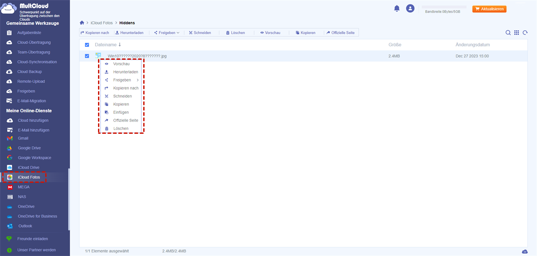Click Schneiden in toolbar
Image resolution: width=537 pixels, height=256 pixels.
pyautogui.click(x=200, y=33)
